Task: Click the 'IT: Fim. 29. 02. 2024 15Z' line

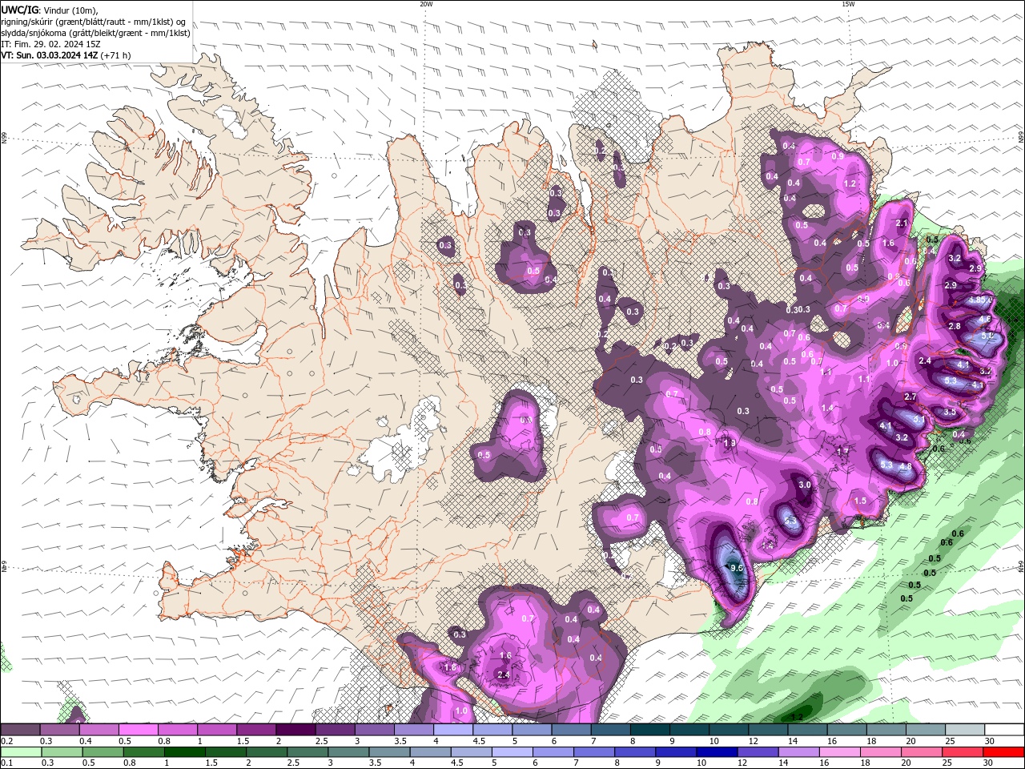Action: [x=49, y=44]
